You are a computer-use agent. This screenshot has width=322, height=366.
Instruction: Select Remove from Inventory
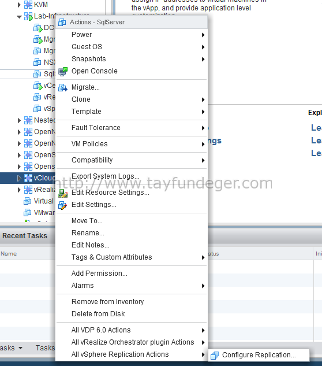[132, 302]
